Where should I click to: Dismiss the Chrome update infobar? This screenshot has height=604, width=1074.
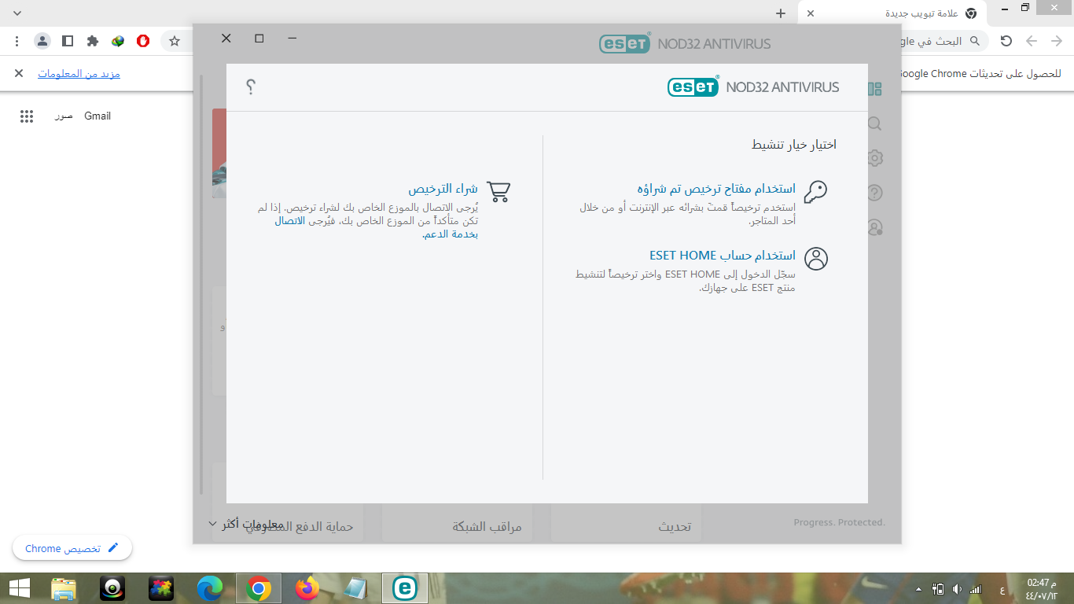point(19,74)
